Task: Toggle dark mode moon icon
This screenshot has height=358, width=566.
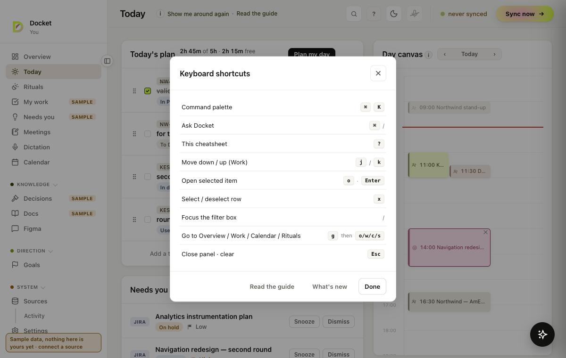Action: click(x=394, y=14)
